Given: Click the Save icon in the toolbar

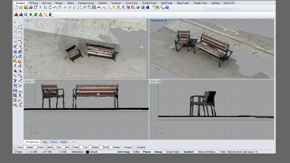Looking at the screenshot, I should click(x=26, y=7).
